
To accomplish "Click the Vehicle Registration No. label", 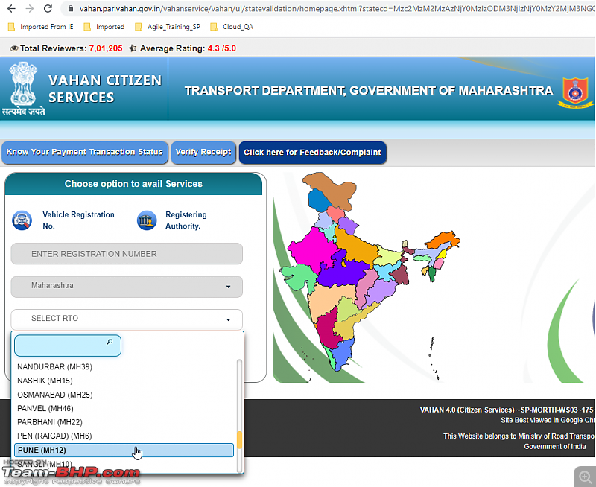I will [x=78, y=220].
